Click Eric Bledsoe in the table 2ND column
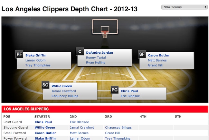Viewport: 209px width, 140px height. (80, 122)
